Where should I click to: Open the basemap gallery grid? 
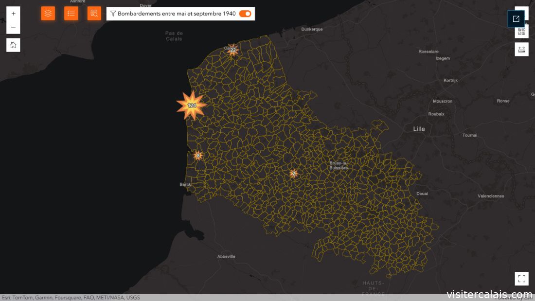coord(522,32)
